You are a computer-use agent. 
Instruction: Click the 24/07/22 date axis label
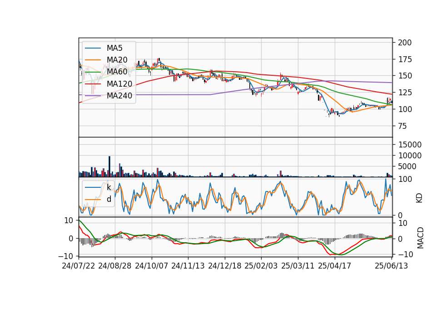tap(79, 266)
